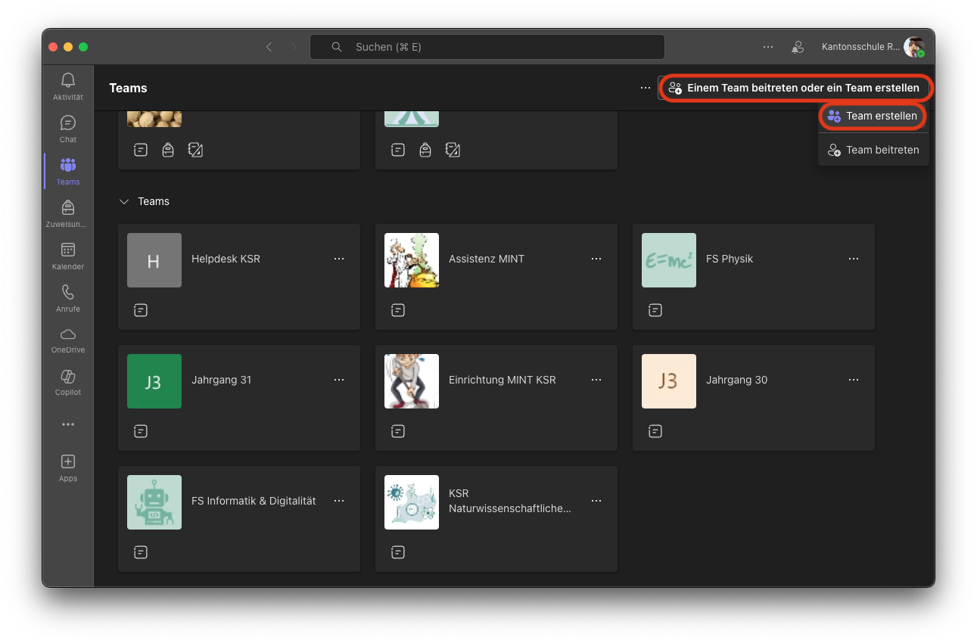Open the robot thumbnail of FS Informatik
The image size is (977, 643).
point(154,502)
